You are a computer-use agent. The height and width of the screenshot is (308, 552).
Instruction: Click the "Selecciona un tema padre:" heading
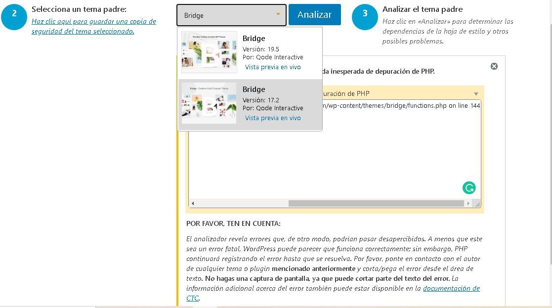pos(79,9)
